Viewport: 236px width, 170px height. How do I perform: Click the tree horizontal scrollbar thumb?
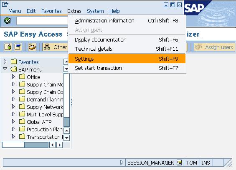coord(36,145)
